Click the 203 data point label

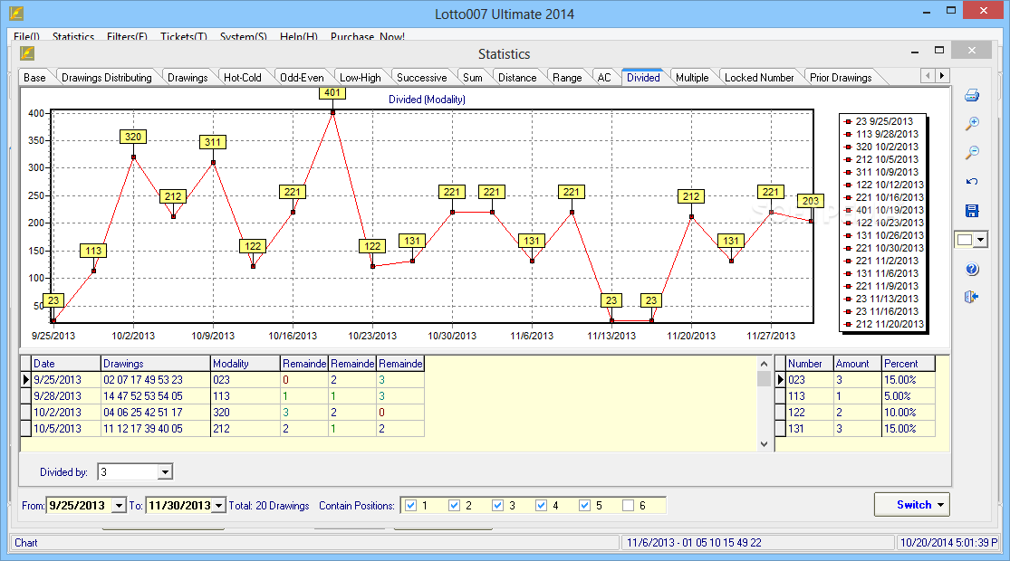pos(811,201)
